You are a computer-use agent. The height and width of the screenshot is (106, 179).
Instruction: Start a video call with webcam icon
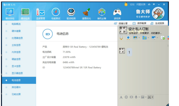coord(128,38)
